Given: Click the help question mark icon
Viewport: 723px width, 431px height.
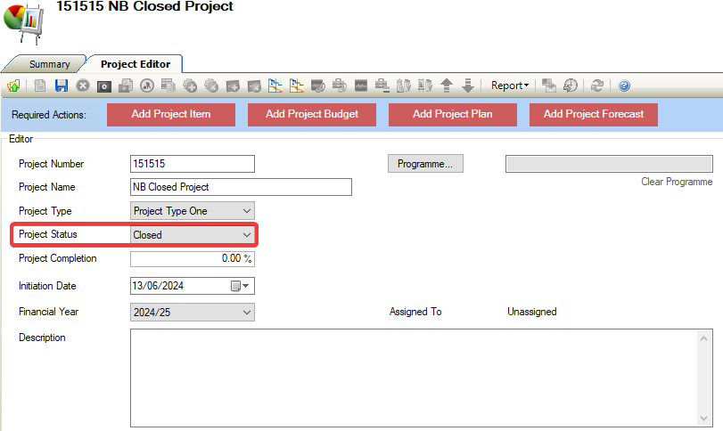Looking at the screenshot, I should (624, 86).
